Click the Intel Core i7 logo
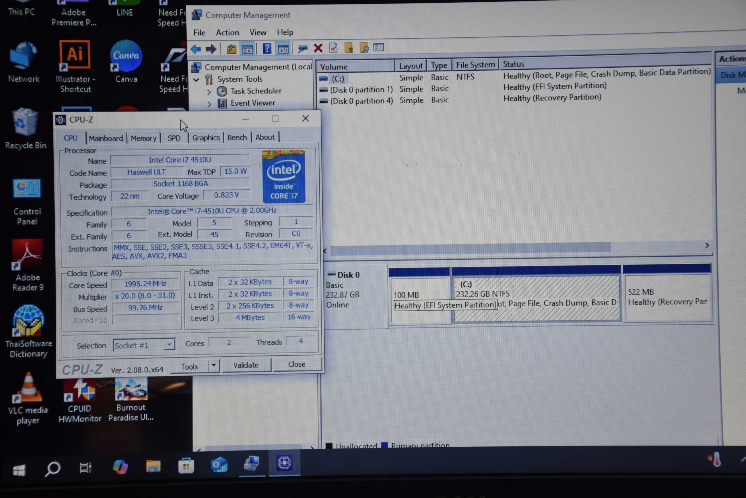 click(284, 177)
